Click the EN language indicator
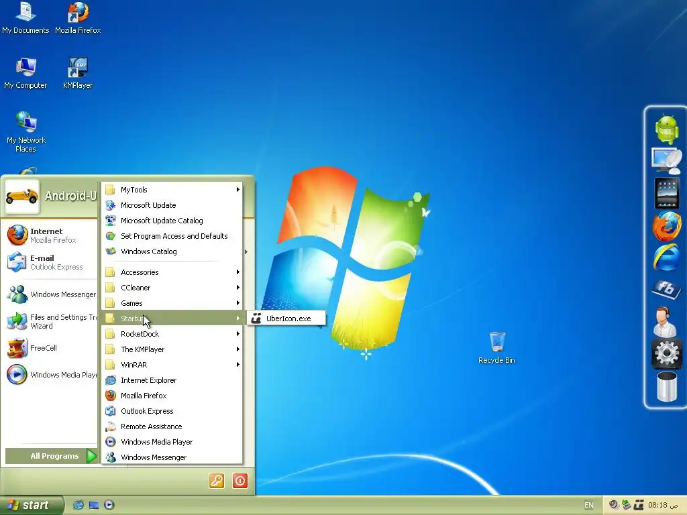This screenshot has width=687, height=515. [x=589, y=505]
